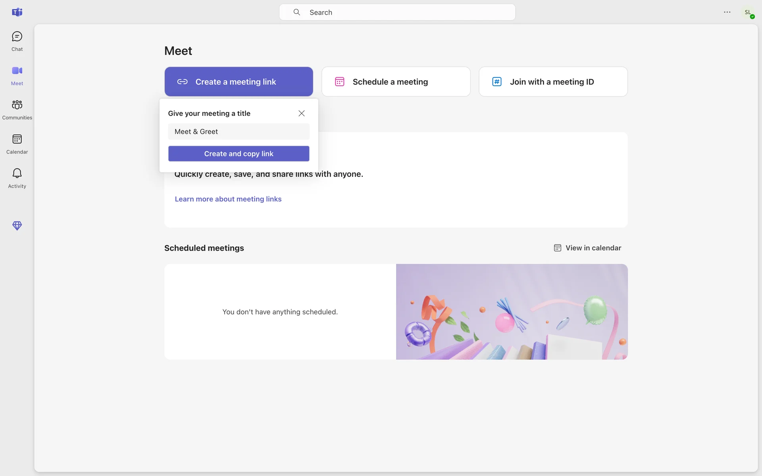
Task: Open the Chat section in sidebar
Action: [17, 41]
